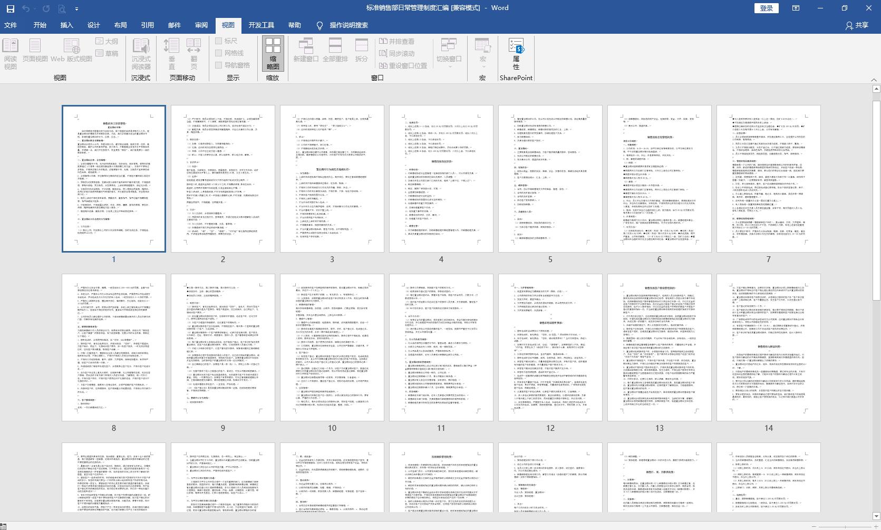
Task: Open the 文件 file tab
Action: pyautogui.click(x=11, y=25)
